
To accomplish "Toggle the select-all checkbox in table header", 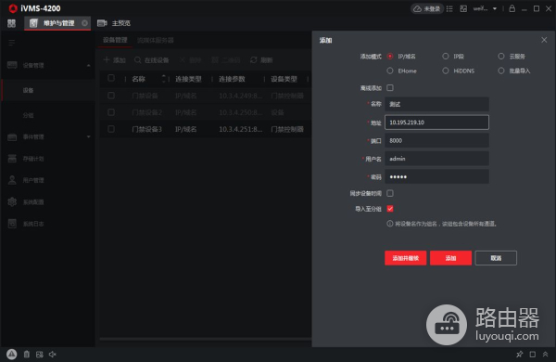I will pyautogui.click(x=111, y=78).
